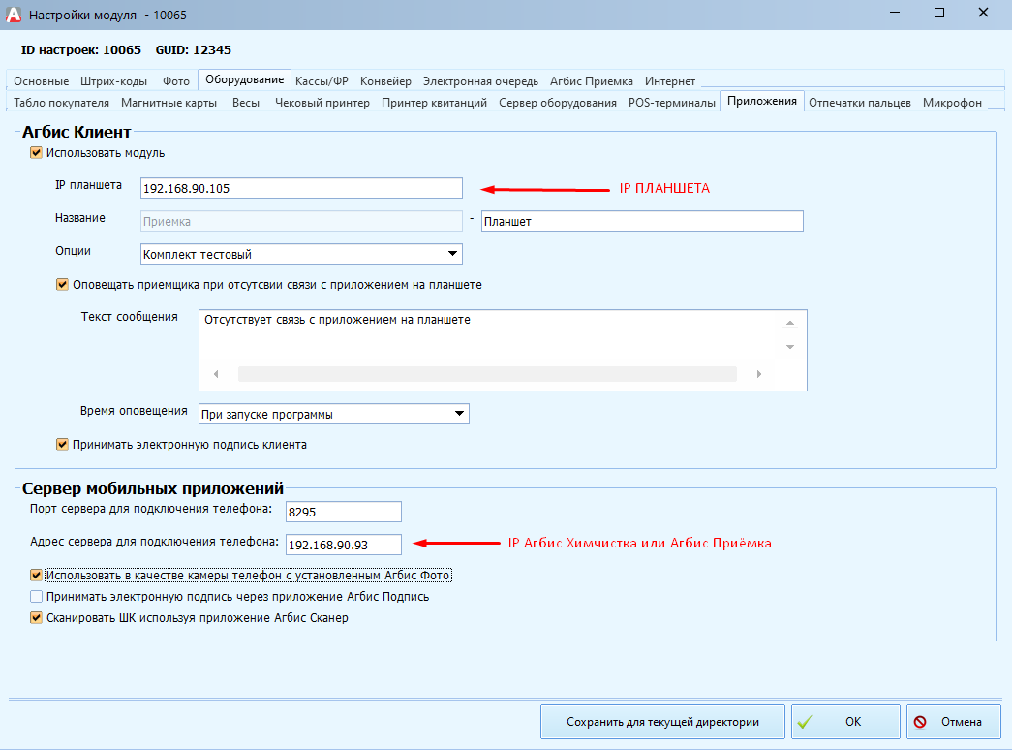The image size is (1012, 750).
Task: Open the Отпечатки пальцев sub-tab
Action: [x=860, y=103]
